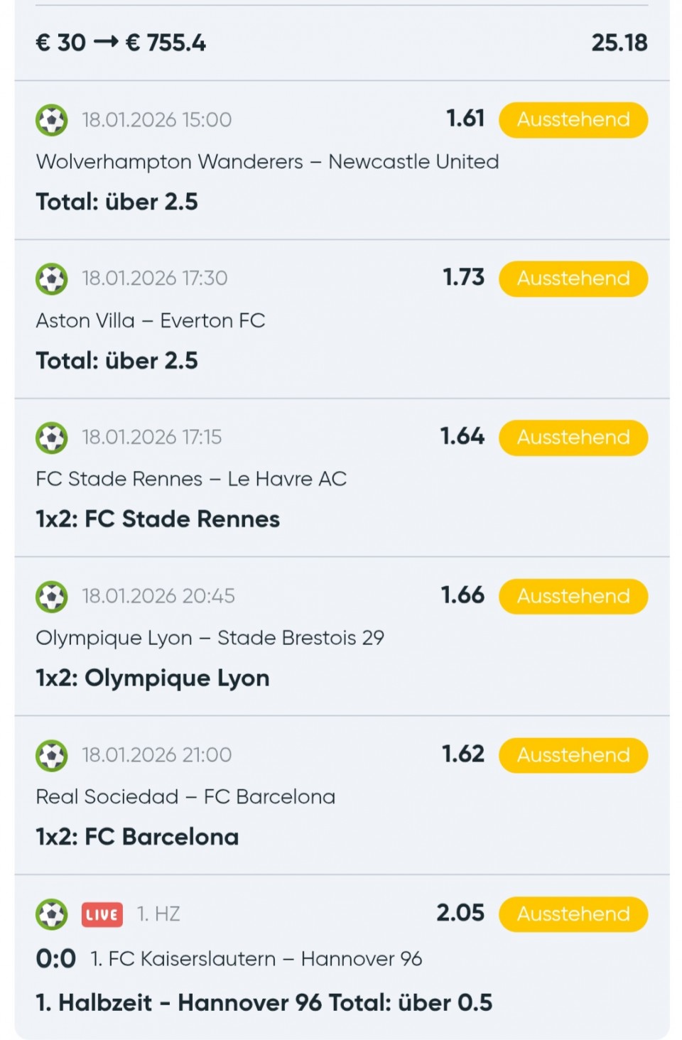682x1040 pixels.
Task: Open FC Stade Rennes – Le Havre AC match
Action: click(191, 480)
